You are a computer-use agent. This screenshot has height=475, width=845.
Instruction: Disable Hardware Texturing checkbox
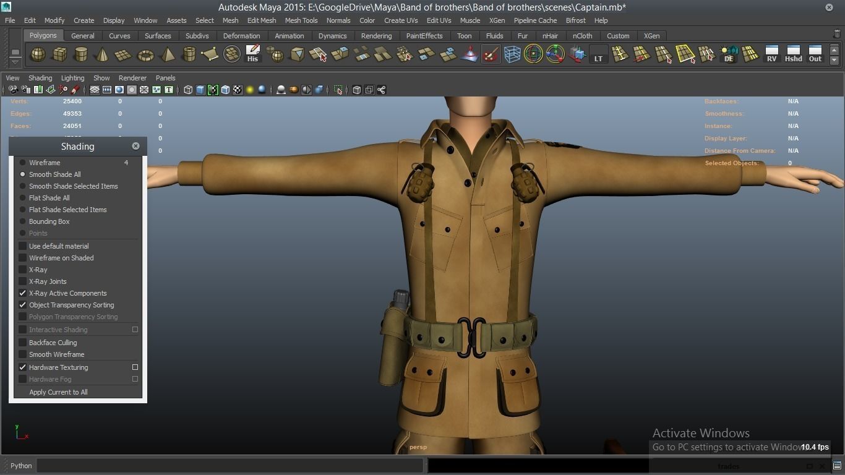[x=22, y=367]
